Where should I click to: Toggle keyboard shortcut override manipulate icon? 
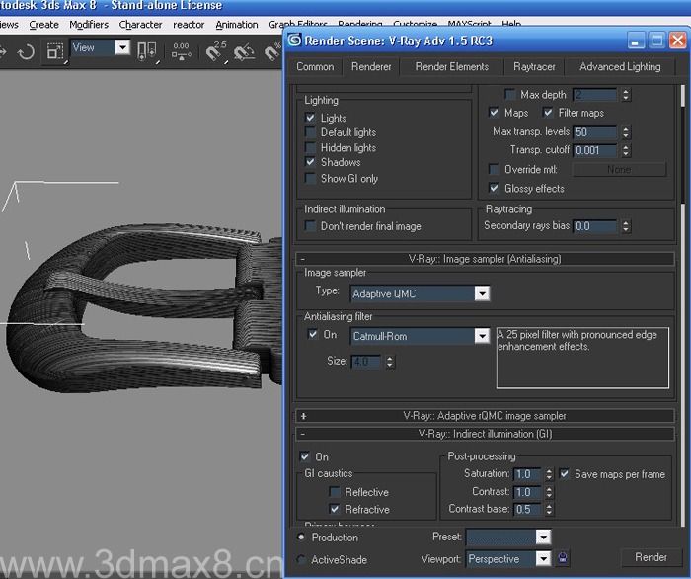181,51
